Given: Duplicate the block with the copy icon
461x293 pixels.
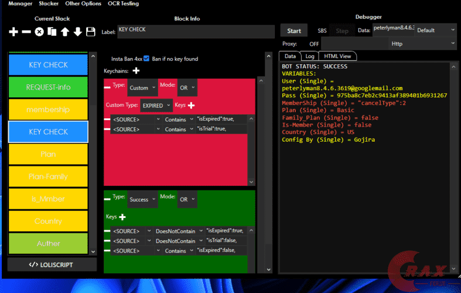Looking at the screenshot, I should (x=52, y=32).
